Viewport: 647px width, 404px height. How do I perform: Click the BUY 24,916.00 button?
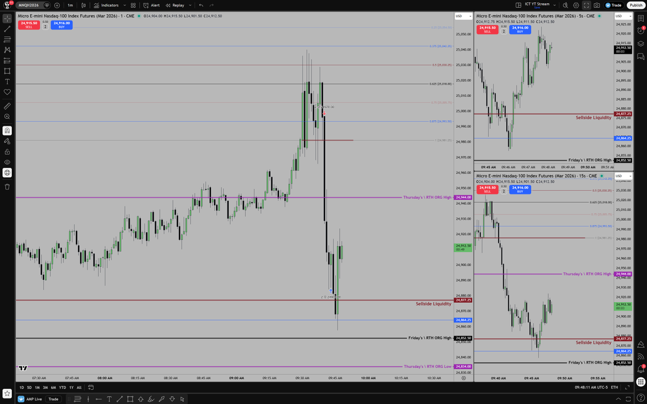pyautogui.click(x=61, y=24)
